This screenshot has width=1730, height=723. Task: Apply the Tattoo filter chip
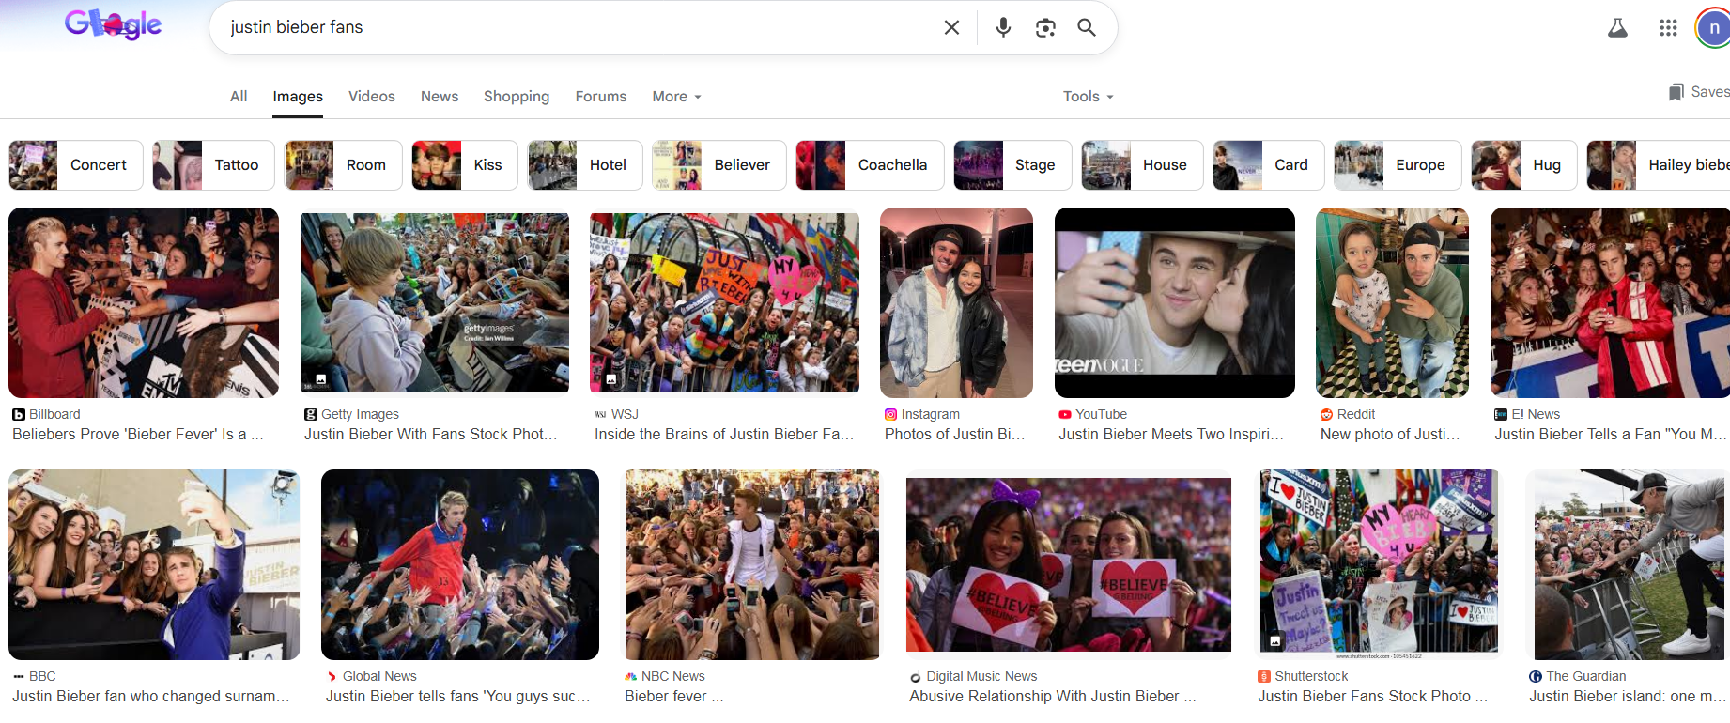coord(213,165)
